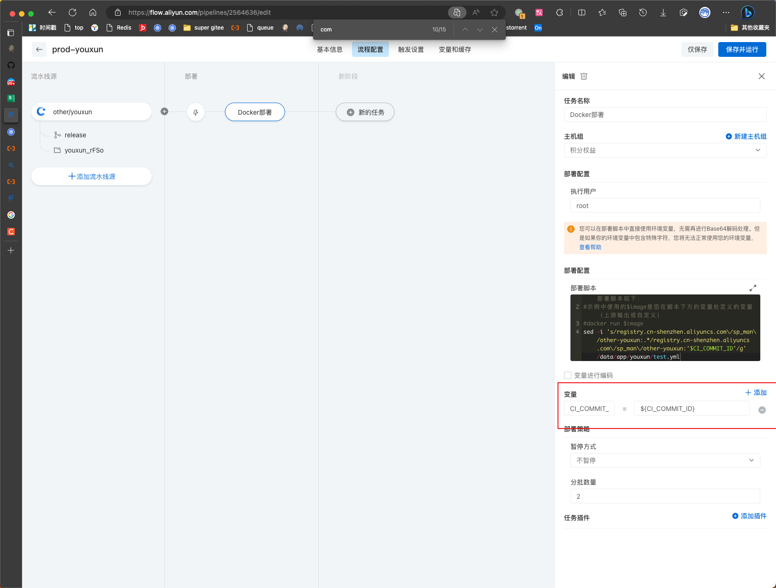The image size is (776, 588).
Task: Navigate back in the browser
Action: (52, 12)
